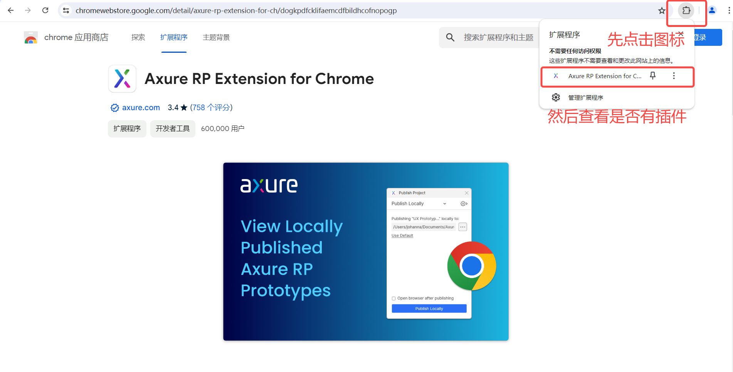The width and height of the screenshot is (733, 372).
Task: Close the extensions popup
Action: click(681, 34)
